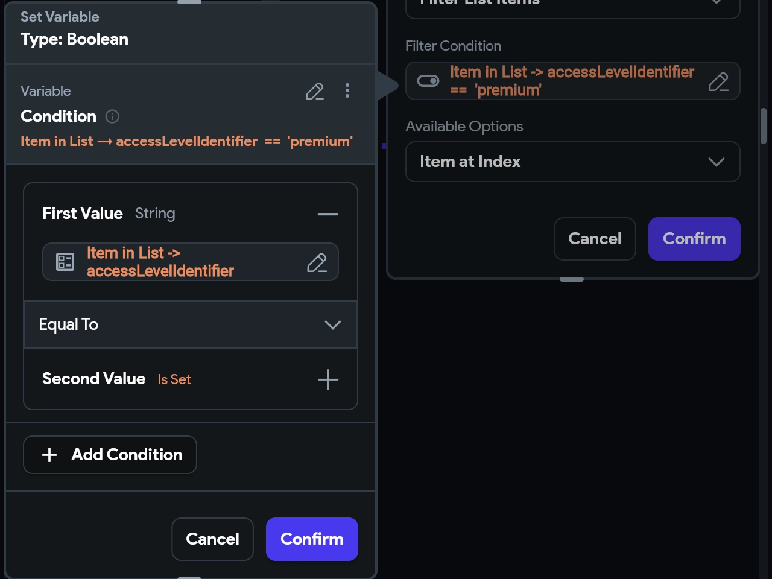Click the variable chip icon in First Value
The width and height of the screenshot is (772, 579).
[65, 262]
